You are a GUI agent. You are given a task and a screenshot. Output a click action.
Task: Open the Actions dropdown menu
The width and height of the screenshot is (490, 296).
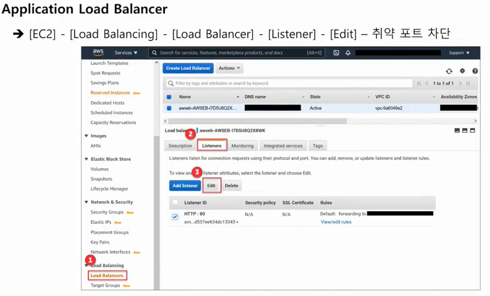pos(229,68)
